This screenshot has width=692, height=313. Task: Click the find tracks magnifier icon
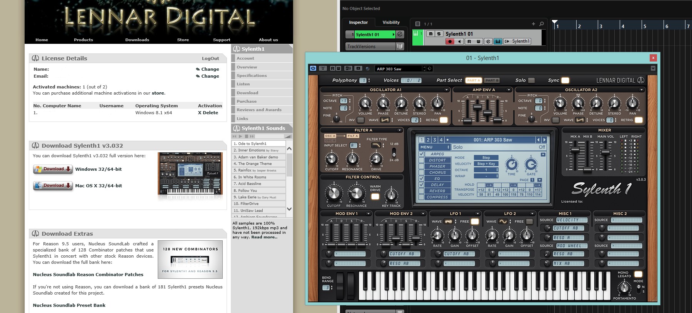tap(542, 24)
